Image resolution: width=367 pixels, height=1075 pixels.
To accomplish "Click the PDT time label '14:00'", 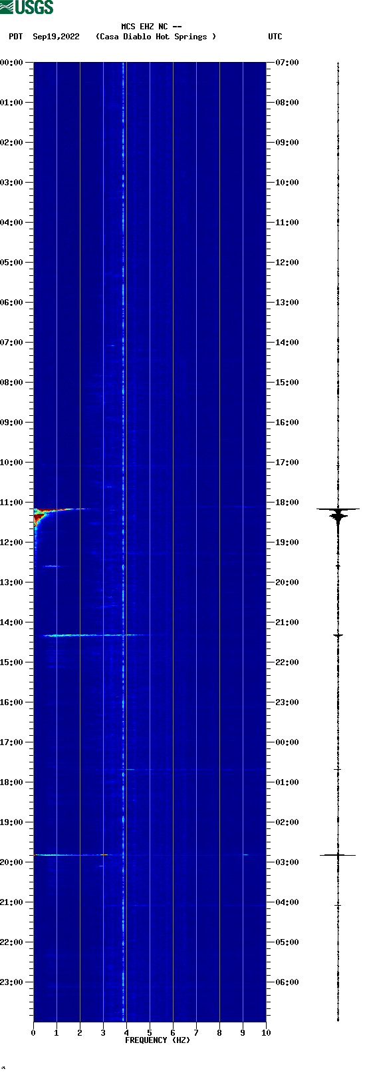I will (x=12, y=622).
